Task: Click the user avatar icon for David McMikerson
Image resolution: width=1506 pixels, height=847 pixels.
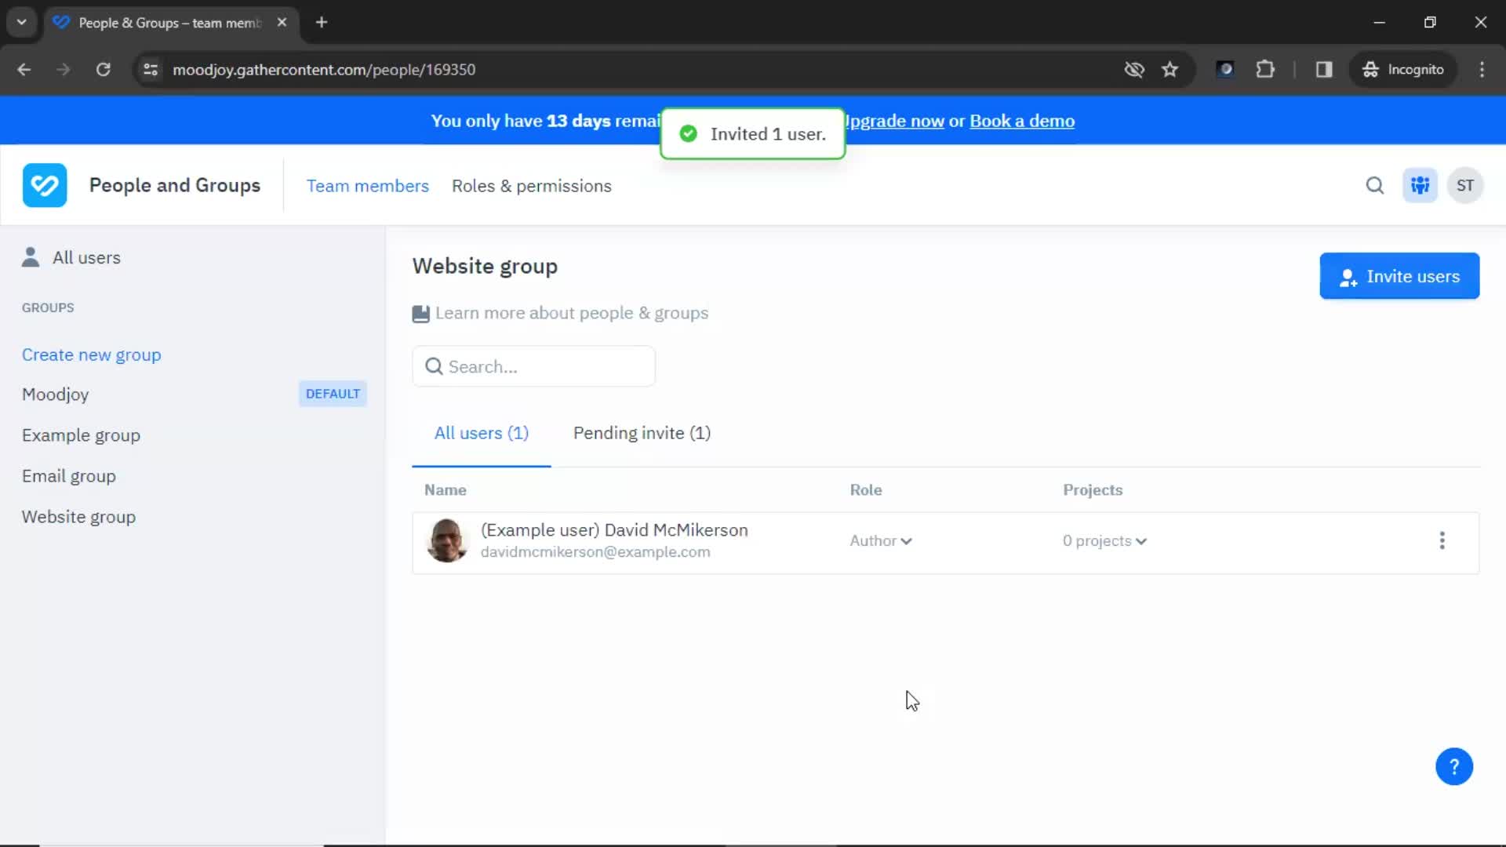Action: (x=445, y=540)
